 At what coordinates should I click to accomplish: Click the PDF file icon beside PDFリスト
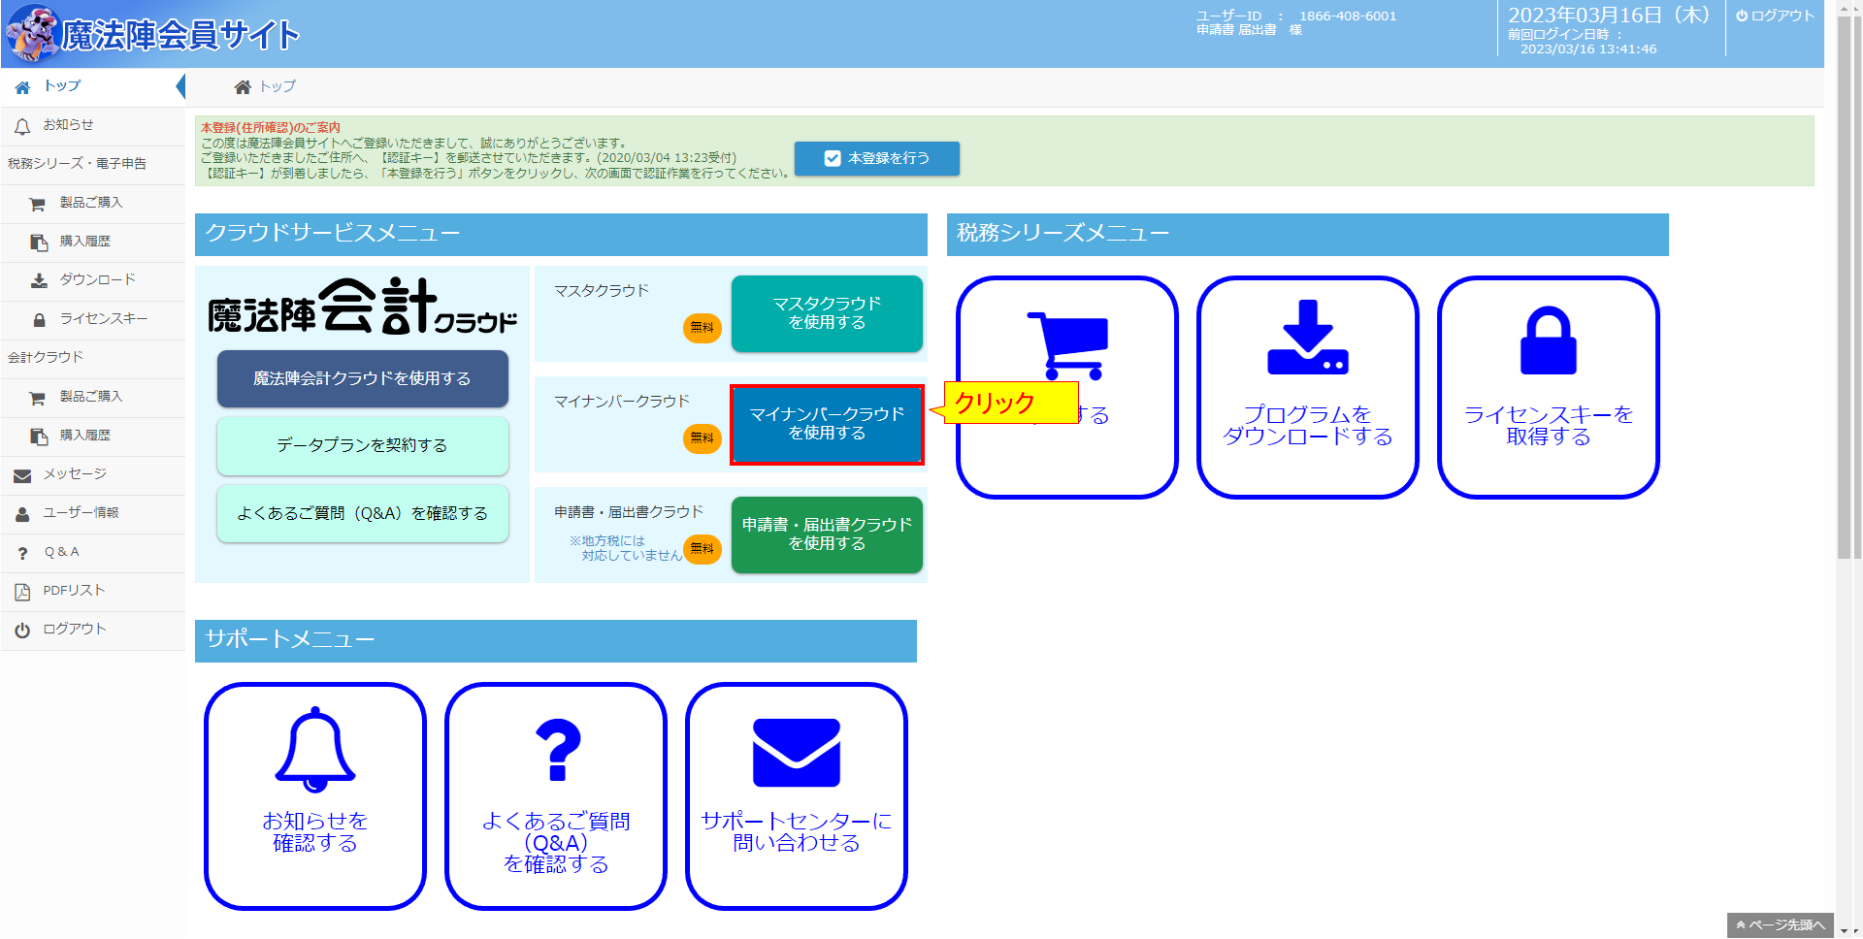coord(22,592)
